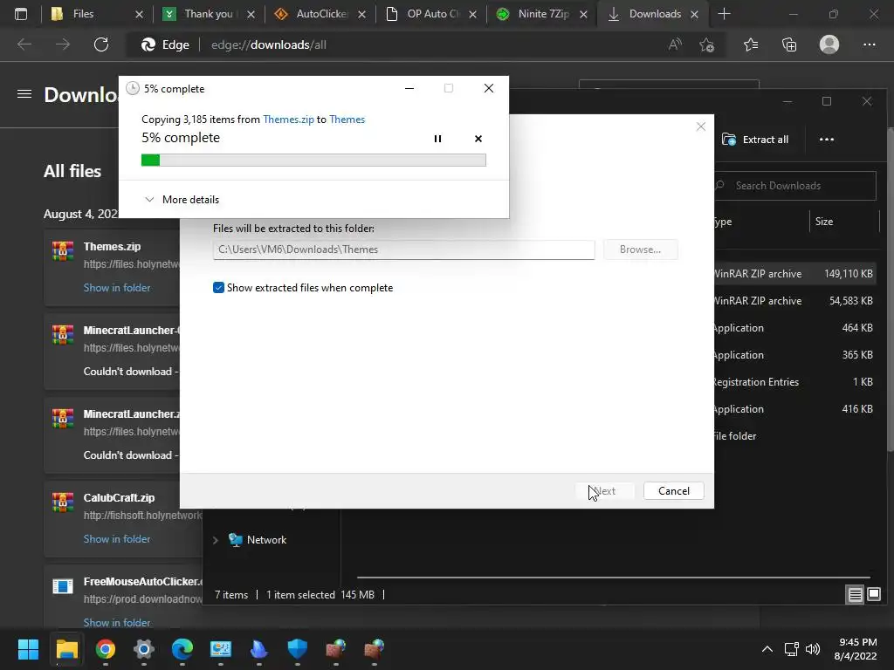This screenshot has height=670, width=894.
Task: Add this page to favorites
Action: pos(707,44)
